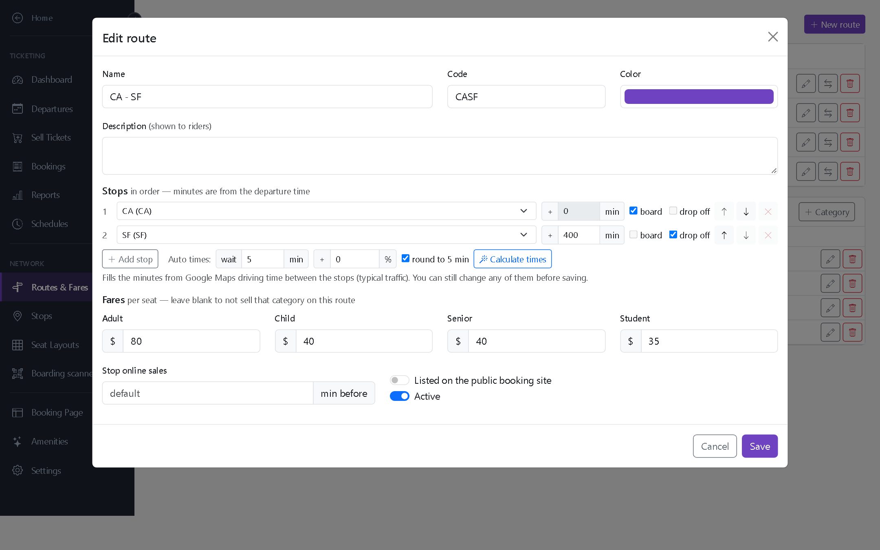Open the CA (CA) stop dropdown
880x550 pixels.
coord(326,211)
